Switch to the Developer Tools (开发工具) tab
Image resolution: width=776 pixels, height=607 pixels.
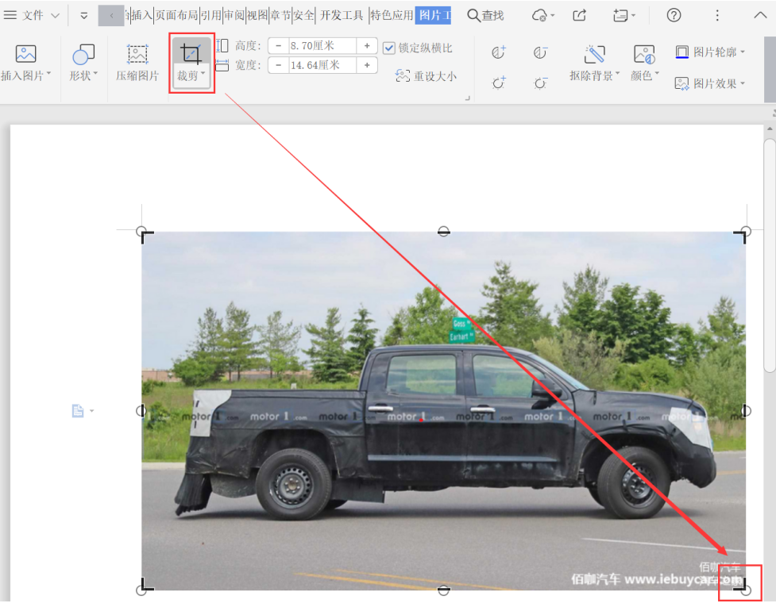342,15
